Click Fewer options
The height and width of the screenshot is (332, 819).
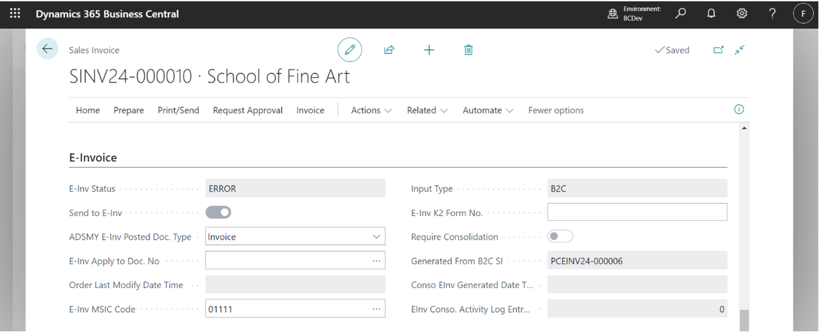tap(556, 110)
